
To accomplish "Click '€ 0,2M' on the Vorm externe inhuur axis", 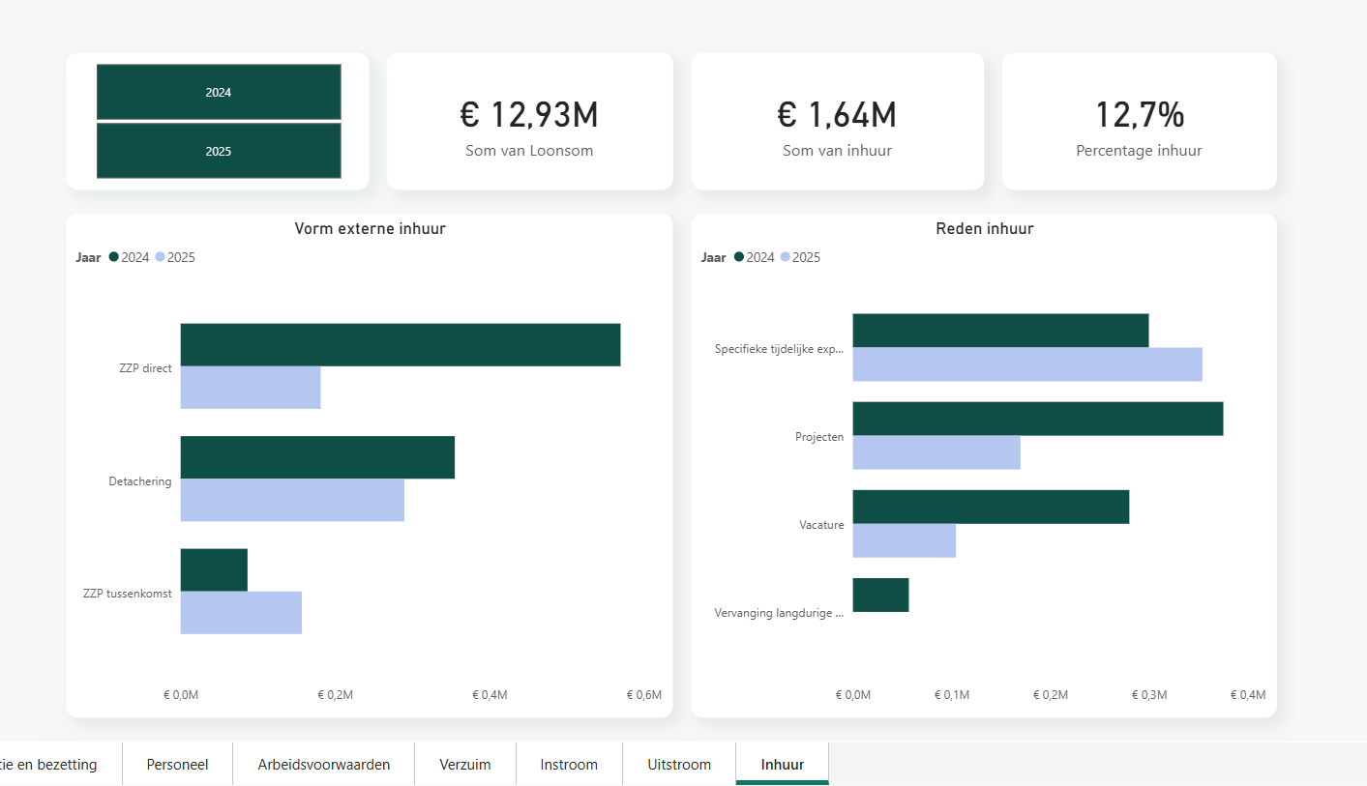I will 335,695.
